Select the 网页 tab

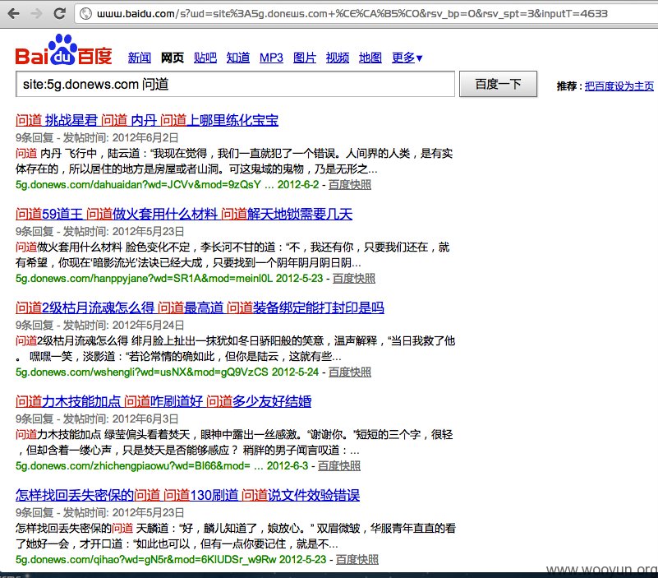[x=173, y=58]
